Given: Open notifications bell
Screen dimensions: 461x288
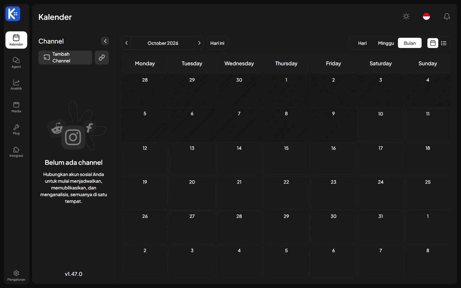Looking at the screenshot, I should [x=447, y=16].
